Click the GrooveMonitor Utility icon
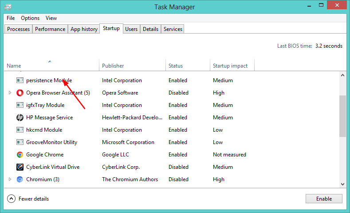The width and height of the screenshot is (350, 213). pyautogui.click(x=20, y=142)
